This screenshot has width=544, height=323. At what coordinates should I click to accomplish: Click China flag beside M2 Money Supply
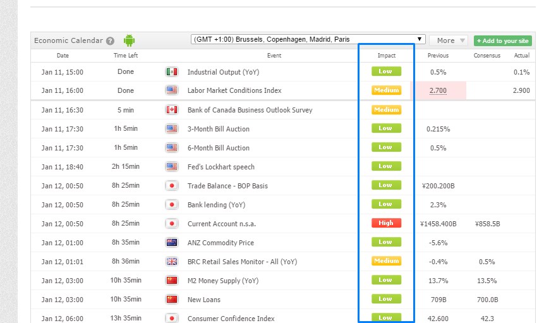[x=171, y=281]
